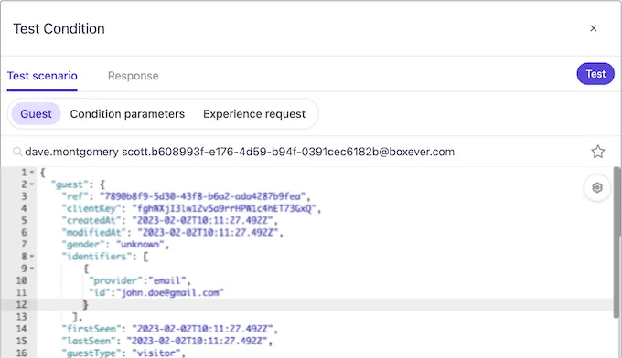The height and width of the screenshot is (358, 622).
Task: Close the Test Condition dialog
Action: 594,28
